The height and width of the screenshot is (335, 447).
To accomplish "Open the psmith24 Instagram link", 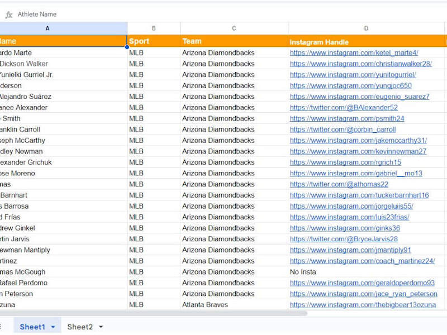I will point(347,118).
